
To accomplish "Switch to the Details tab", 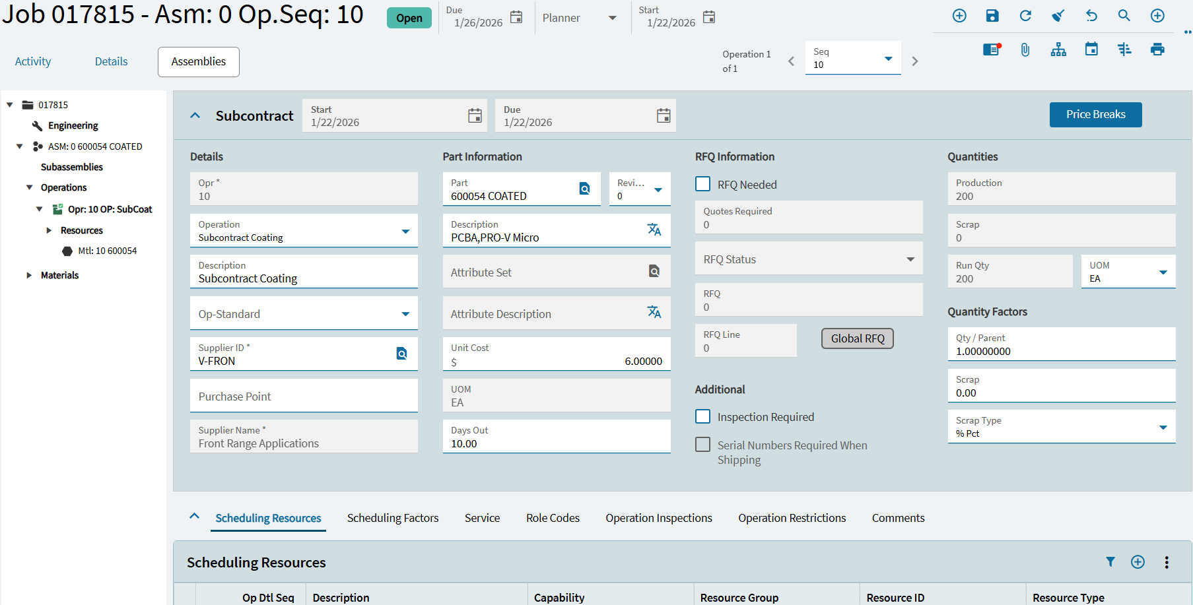I will click(112, 61).
